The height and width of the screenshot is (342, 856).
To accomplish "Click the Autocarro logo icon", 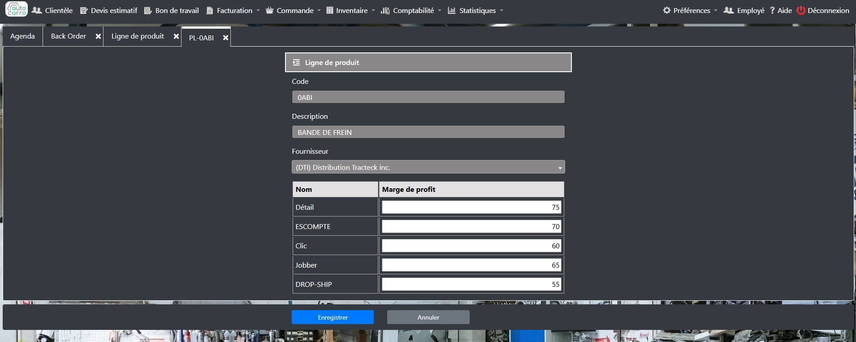I will click(x=17, y=9).
